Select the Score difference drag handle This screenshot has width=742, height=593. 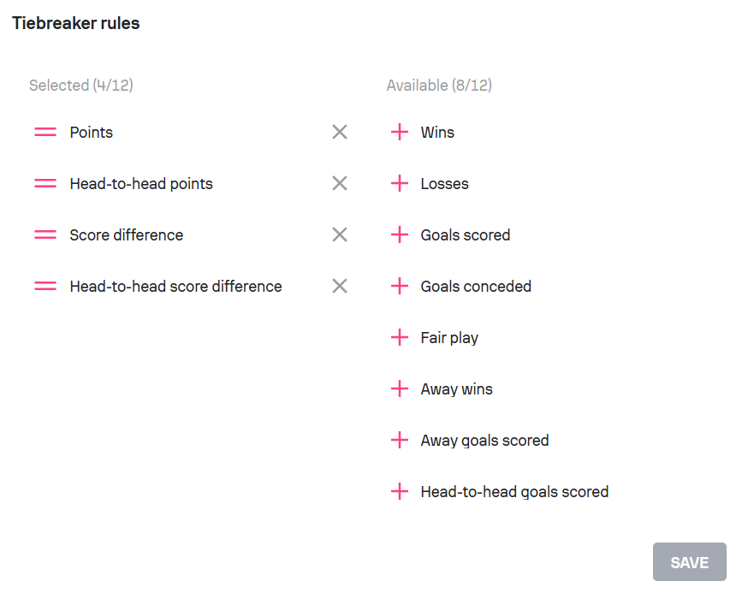pyautogui.click(x=45, y=234)
